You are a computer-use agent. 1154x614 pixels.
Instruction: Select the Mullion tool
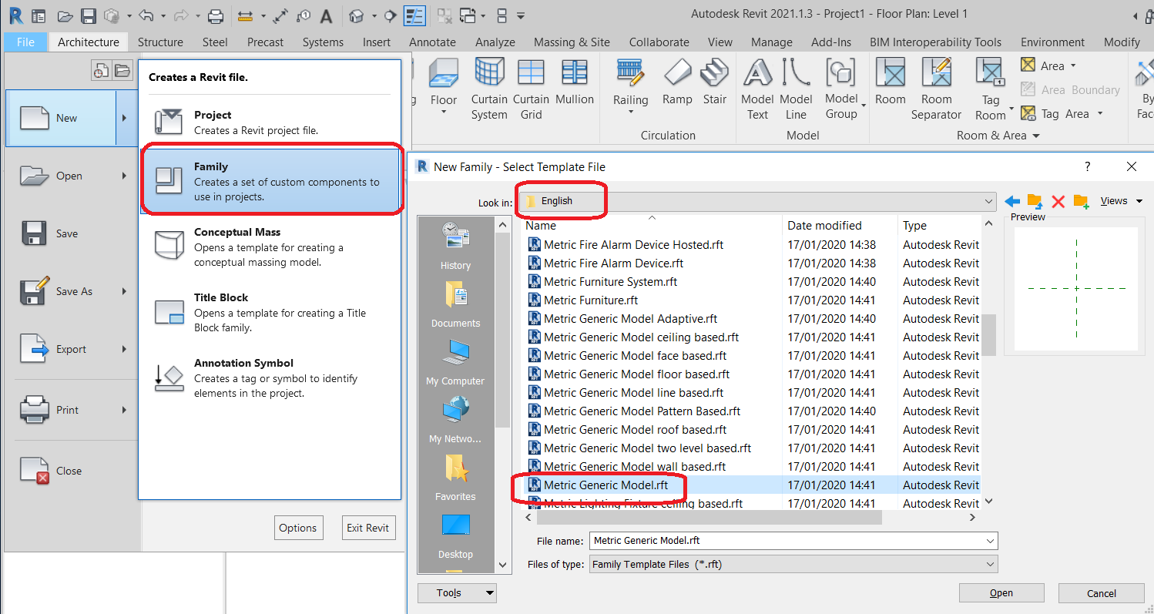pos(575,82)
